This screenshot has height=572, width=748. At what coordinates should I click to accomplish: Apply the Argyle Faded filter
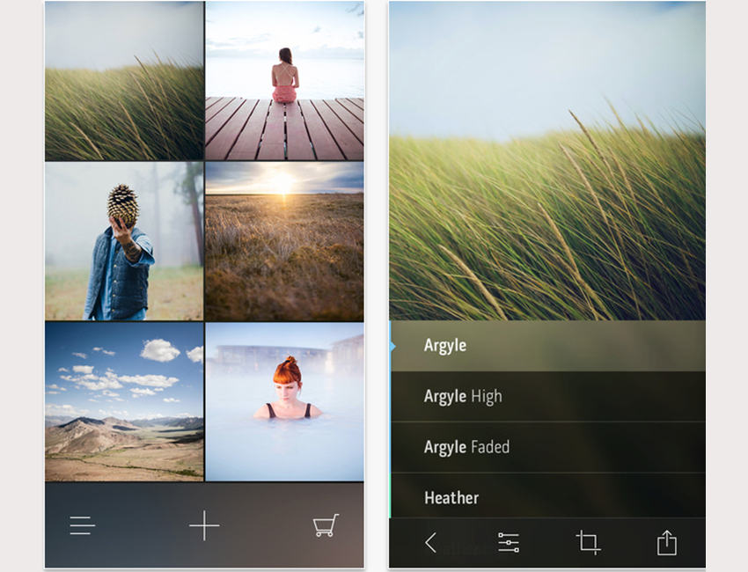[x=547, y=448]
